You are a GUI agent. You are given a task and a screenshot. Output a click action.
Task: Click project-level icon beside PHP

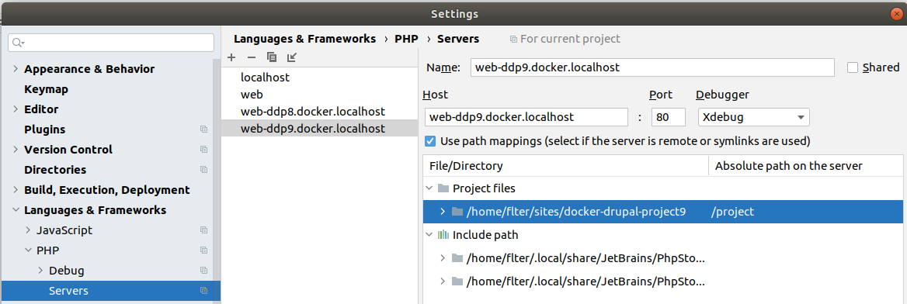click(x=203, y=250)
